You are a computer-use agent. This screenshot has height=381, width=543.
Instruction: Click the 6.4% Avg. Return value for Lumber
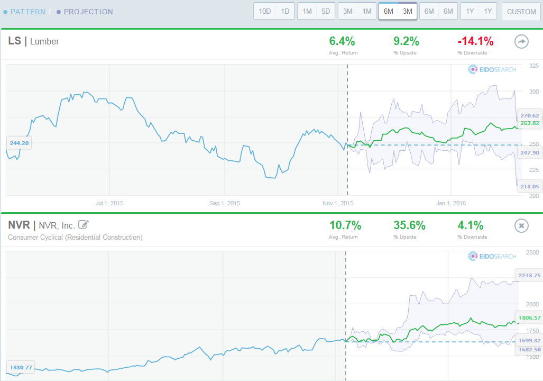(x=342, y=41)
